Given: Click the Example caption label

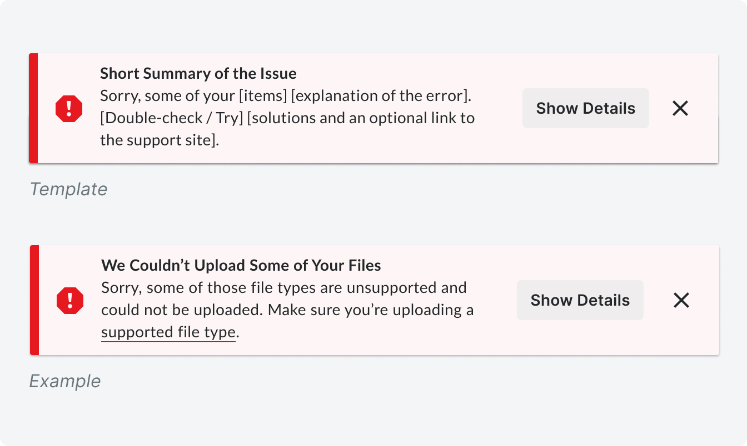Looking at the screenshot, I should 65,381.
